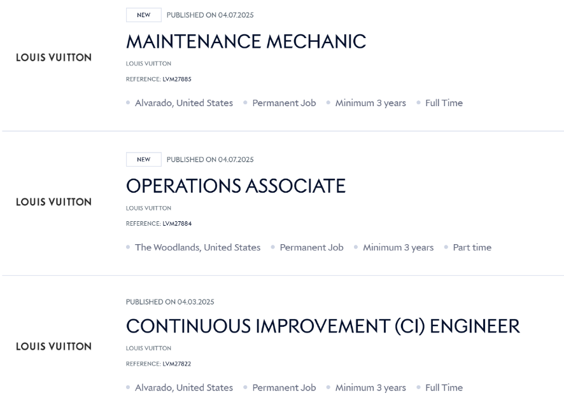
Task: Click Full Time under Maintenance Mechanic
Action: click(444, 103)
